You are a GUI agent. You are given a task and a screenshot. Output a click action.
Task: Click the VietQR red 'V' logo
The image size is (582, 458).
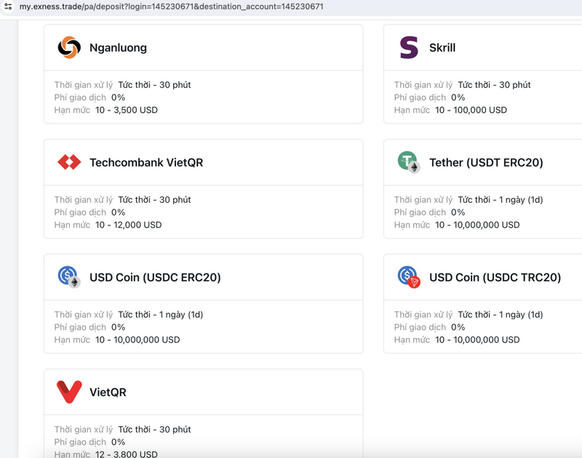pos(69,392)
